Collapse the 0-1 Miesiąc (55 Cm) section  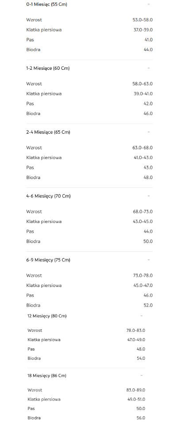pos(149,4)
